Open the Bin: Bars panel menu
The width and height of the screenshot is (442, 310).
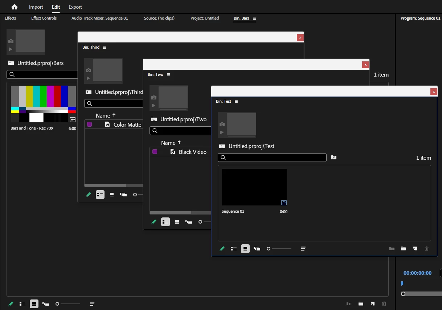point(254,18)
